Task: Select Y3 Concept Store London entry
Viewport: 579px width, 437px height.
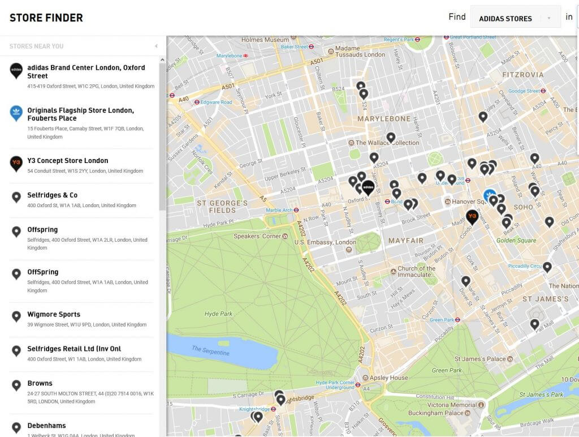Action: point(68,160)
